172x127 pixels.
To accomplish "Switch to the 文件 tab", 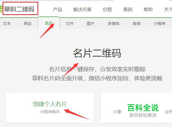I will tap(70, 24).
